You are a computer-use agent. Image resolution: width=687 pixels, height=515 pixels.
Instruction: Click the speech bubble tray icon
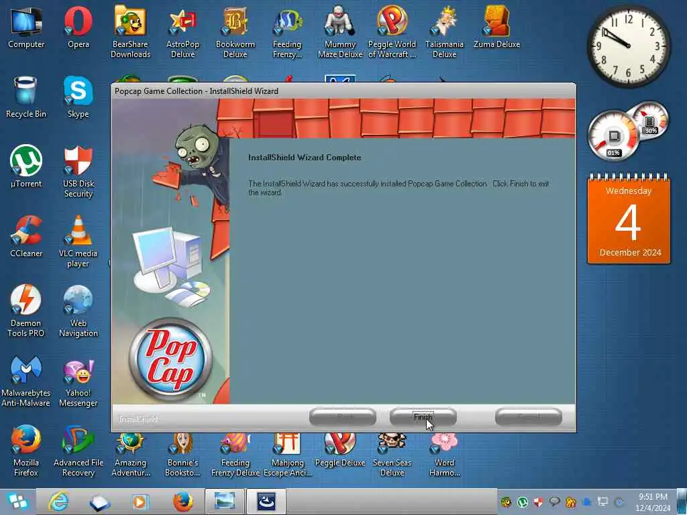[x=554, y=502]
